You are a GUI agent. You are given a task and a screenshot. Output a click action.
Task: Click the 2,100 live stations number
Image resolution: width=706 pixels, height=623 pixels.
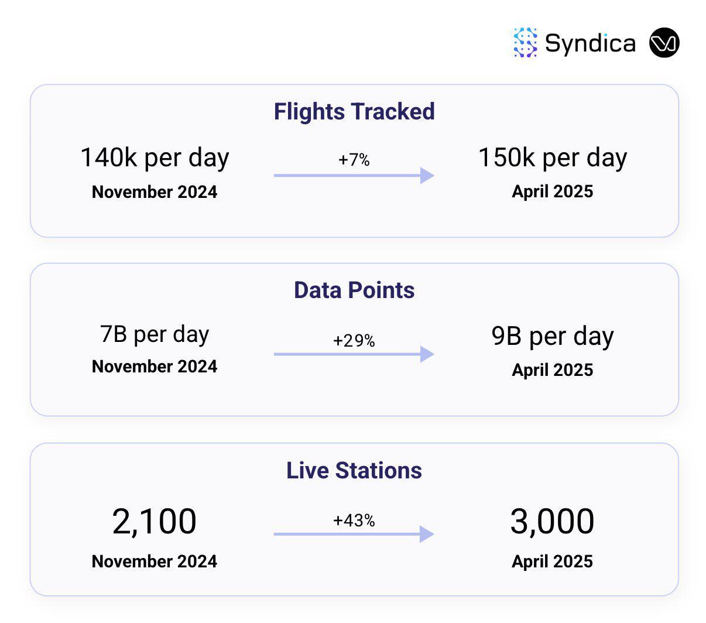tap(155, 521)
